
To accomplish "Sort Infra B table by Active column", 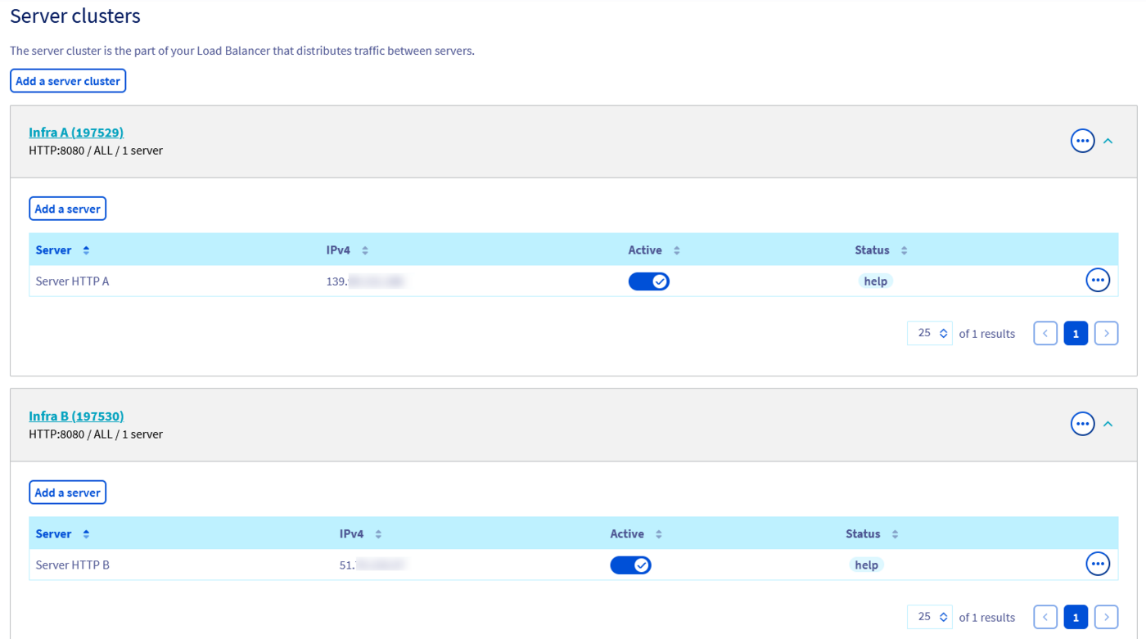I will (658, 534).
